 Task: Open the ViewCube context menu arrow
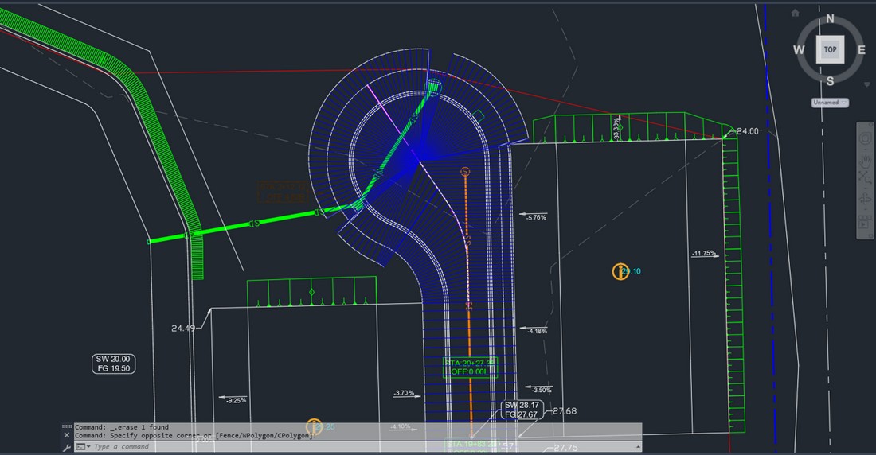(867, 84)
